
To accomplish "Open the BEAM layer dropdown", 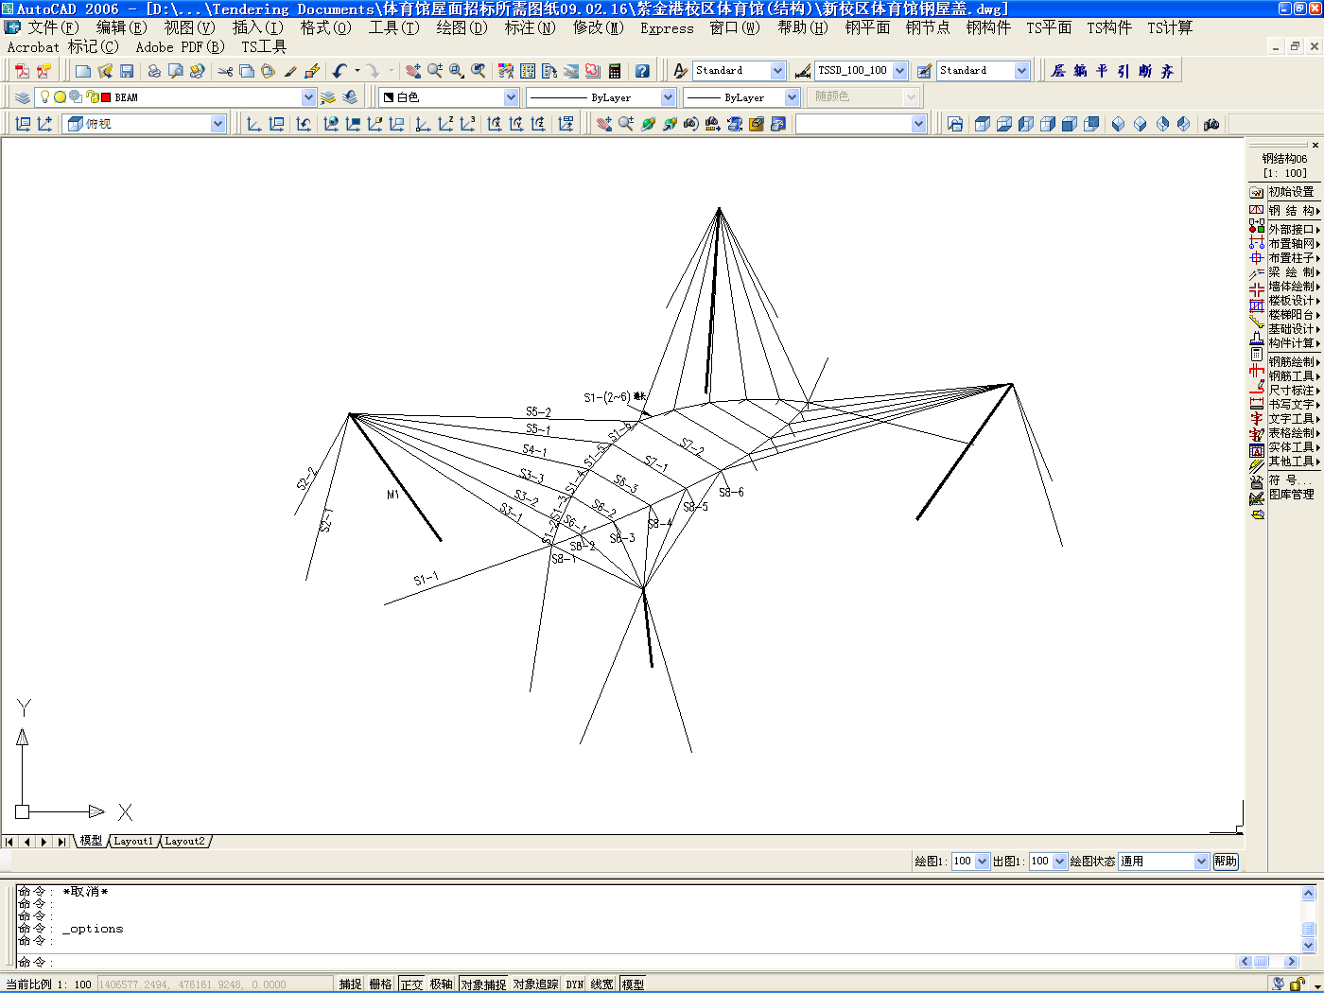I will coord(308,97).
